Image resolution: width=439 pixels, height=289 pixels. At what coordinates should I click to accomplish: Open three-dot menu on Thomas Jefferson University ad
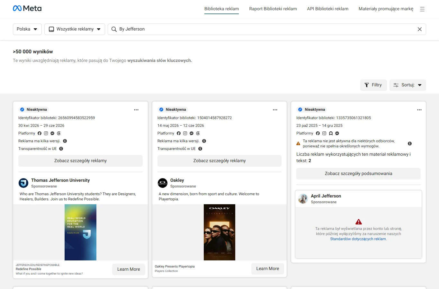click(x=136, y=110)
